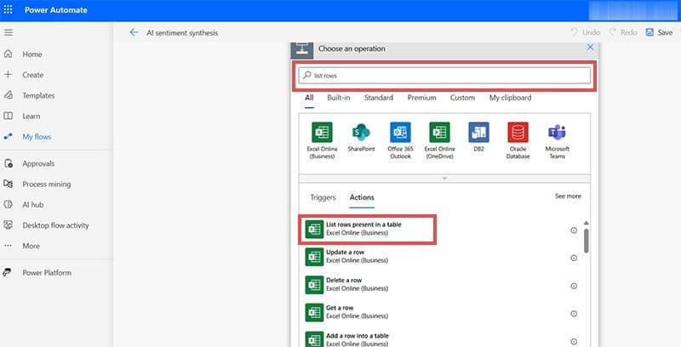
Task: Select the Office 365 Outlook connector icon
Action: 400,133
